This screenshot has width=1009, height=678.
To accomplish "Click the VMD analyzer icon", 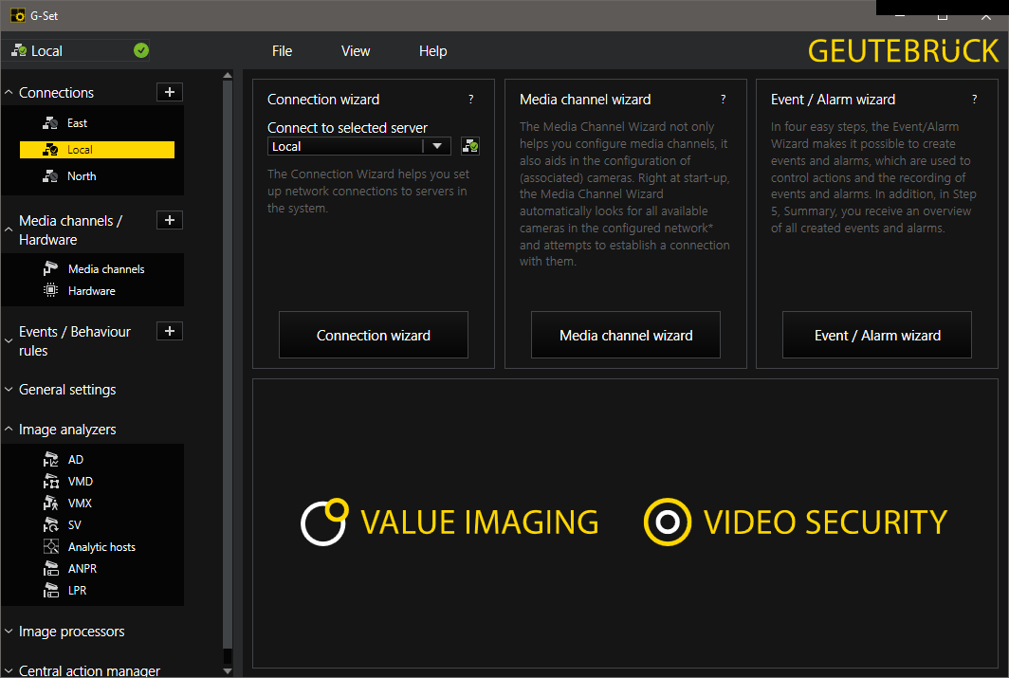I will [x=51, y=481].
